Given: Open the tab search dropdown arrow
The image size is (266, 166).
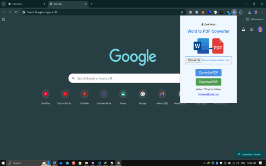Looking at the screenshot, I should click(3, 4).
